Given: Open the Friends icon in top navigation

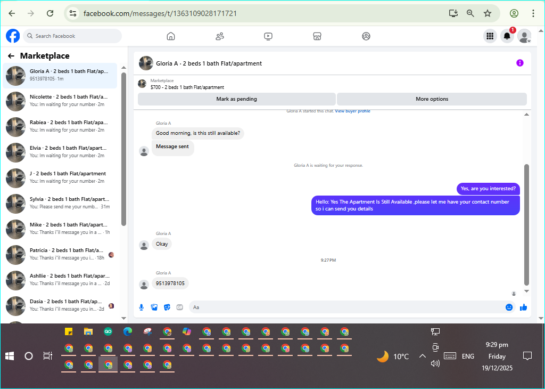Looking at the screenshot, I should point(220,36).
